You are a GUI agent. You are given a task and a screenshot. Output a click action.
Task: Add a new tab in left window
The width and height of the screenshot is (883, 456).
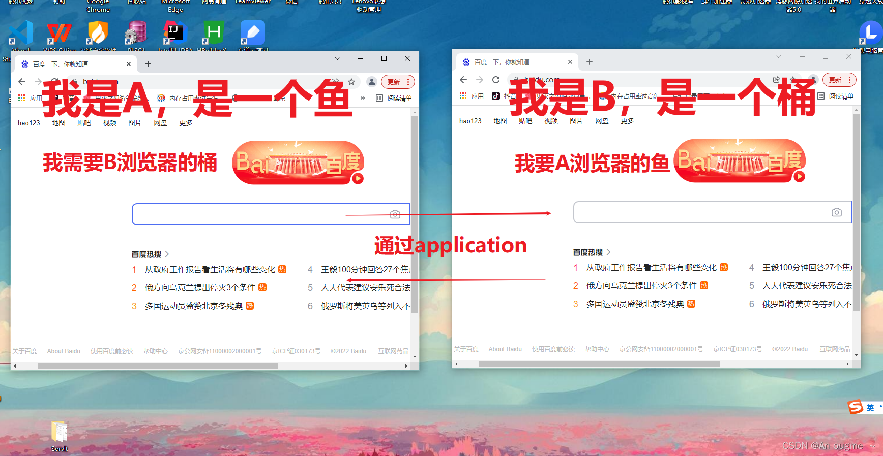pos(148,64)
